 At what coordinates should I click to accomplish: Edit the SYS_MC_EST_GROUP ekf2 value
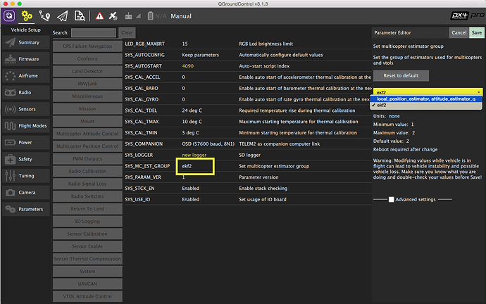point(187,166)
